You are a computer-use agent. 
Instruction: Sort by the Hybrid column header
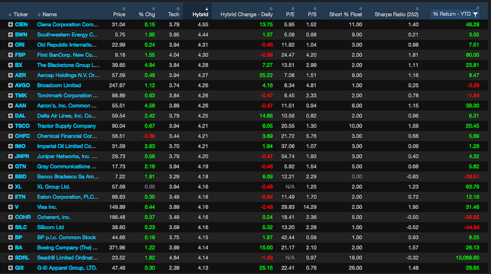coord(200,14)
